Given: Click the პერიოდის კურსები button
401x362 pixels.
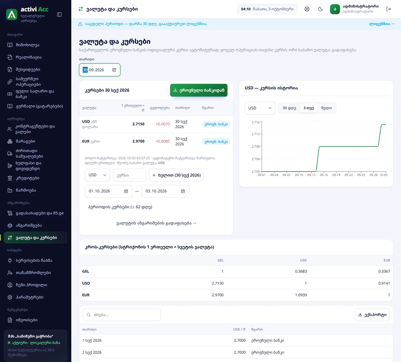Looking at the screenshot, I should (x=120, y=207).
